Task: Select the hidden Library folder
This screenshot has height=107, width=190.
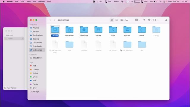Action: point(156,30)
